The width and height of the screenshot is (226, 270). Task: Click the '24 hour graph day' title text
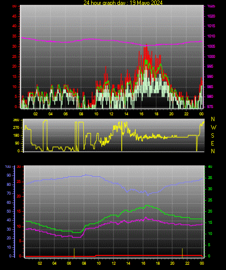point(105,3)
